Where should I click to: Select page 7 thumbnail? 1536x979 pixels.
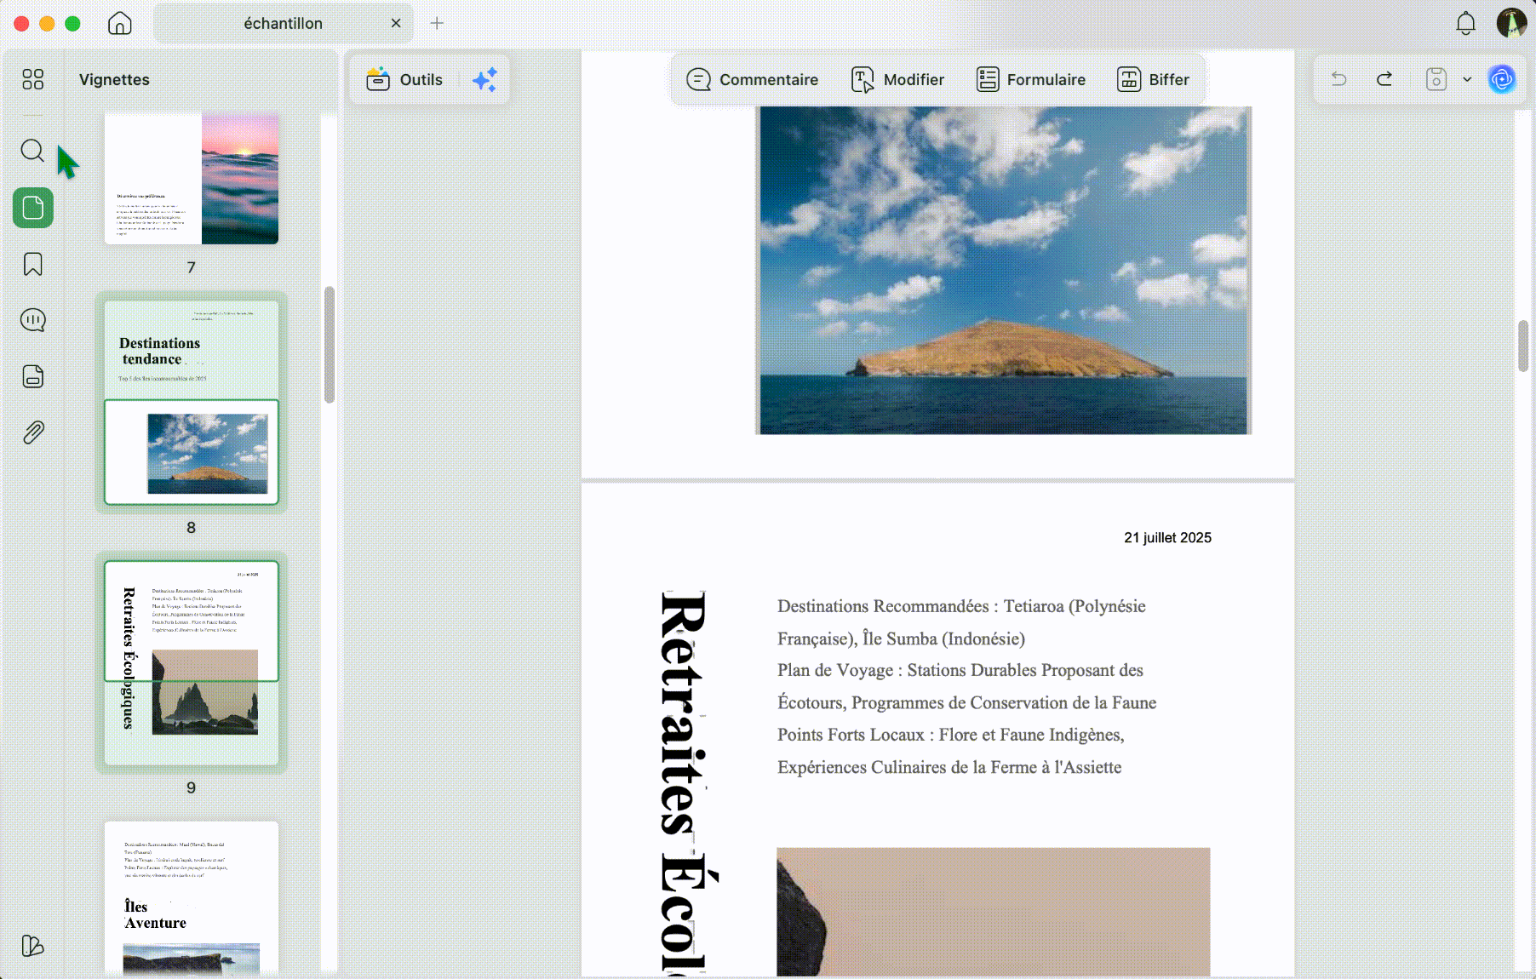pyautogui.click(x=192, y=180)
